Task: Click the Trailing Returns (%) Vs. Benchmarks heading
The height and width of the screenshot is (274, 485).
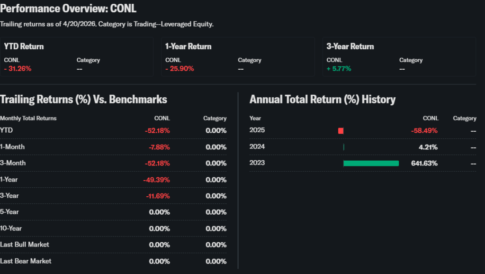Action: [83, 100]
